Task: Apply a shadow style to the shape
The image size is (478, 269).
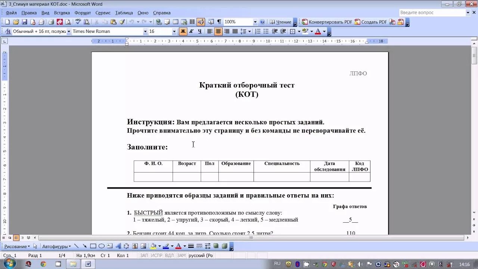Action: pyautogui.click(x=216, y=246)
